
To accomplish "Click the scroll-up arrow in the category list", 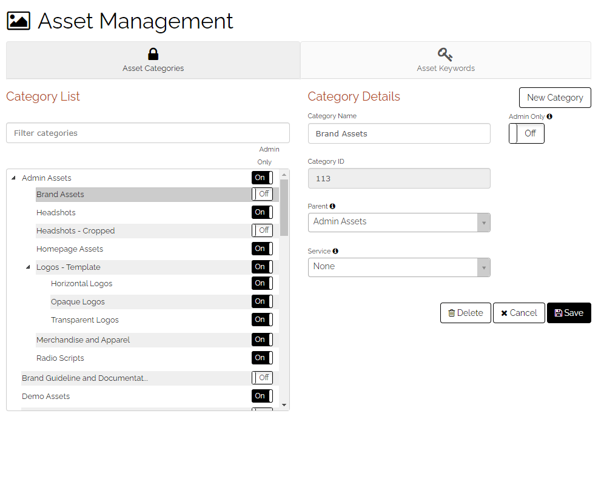I will pos(284,175).
